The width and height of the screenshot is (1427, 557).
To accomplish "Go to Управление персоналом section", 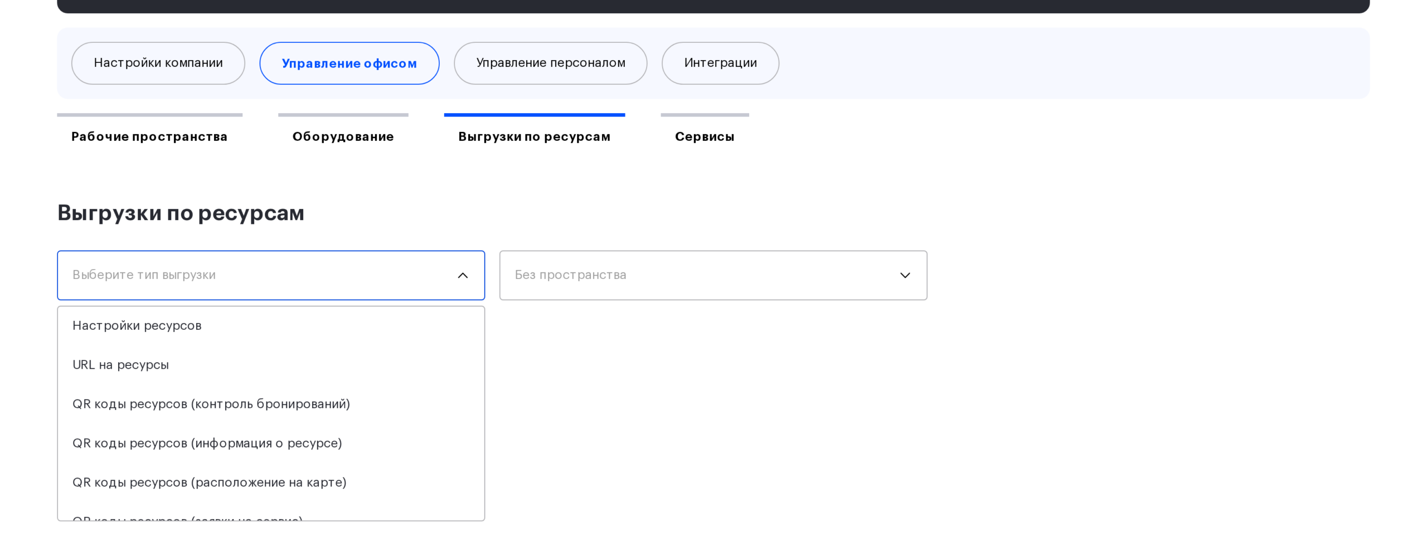I will click(x=550, y=63).
